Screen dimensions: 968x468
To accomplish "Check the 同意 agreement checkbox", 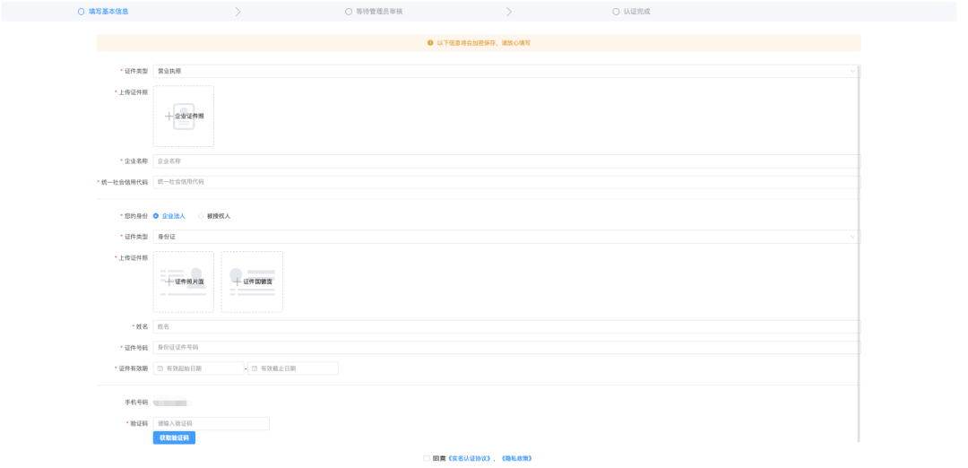I will tap(427, 458).
